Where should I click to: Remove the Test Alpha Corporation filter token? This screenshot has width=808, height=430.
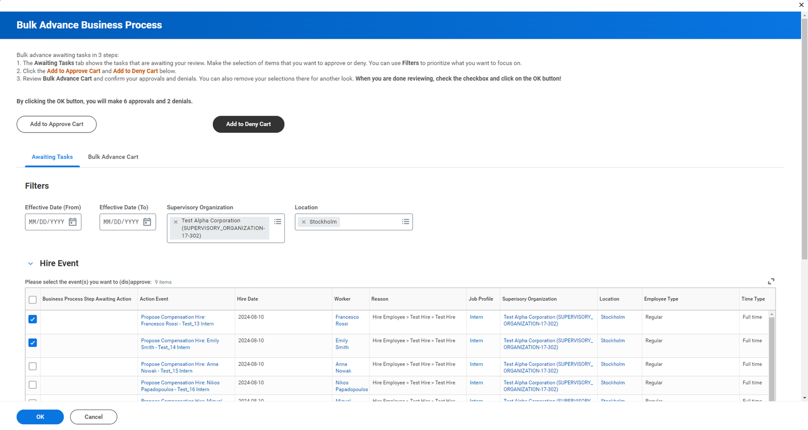pyautogui.click(x=176, y=221)
